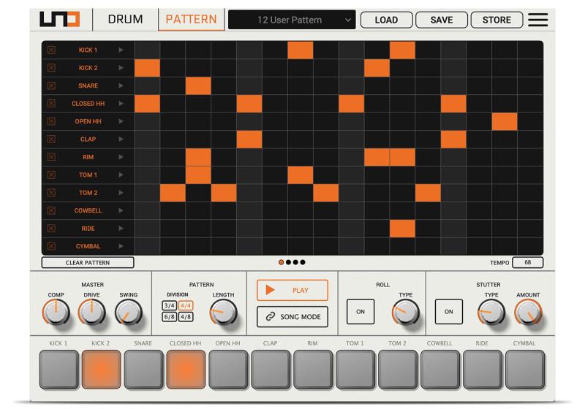Click the SAVE button
The height and width of the screenshot is (409, 585).
tap(441, 20)
